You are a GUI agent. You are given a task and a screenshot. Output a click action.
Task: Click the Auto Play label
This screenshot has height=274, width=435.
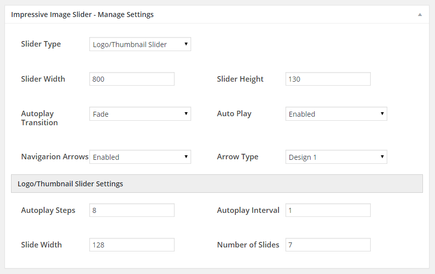[234, 114]
